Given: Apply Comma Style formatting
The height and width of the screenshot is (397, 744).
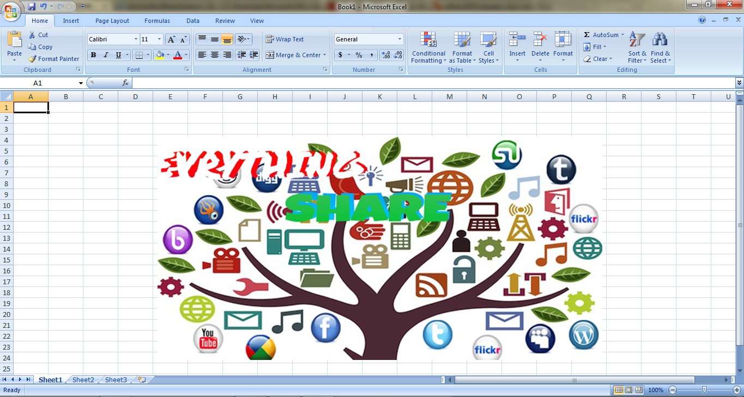Looking at the screenshot, I should coord(371,55).
